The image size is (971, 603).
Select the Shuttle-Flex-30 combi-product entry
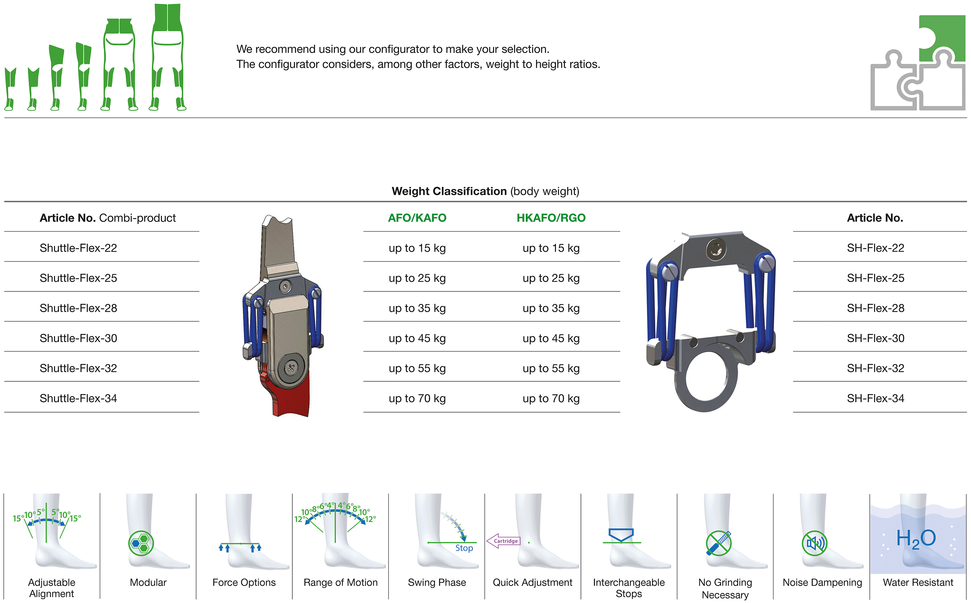tap(79, 338)
